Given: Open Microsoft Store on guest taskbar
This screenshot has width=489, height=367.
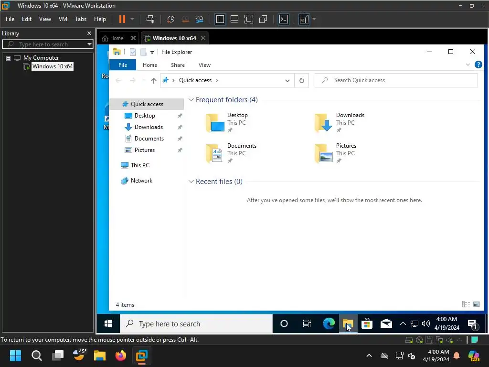Looking at the screenshot, I should click(x=367, y=324).
